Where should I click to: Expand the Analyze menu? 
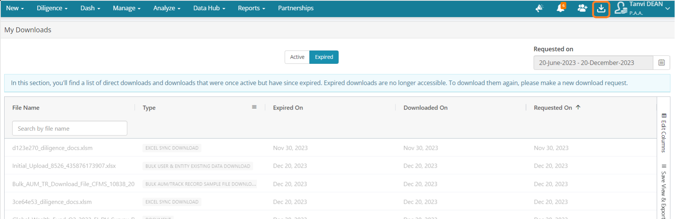(x=167, y=8)
